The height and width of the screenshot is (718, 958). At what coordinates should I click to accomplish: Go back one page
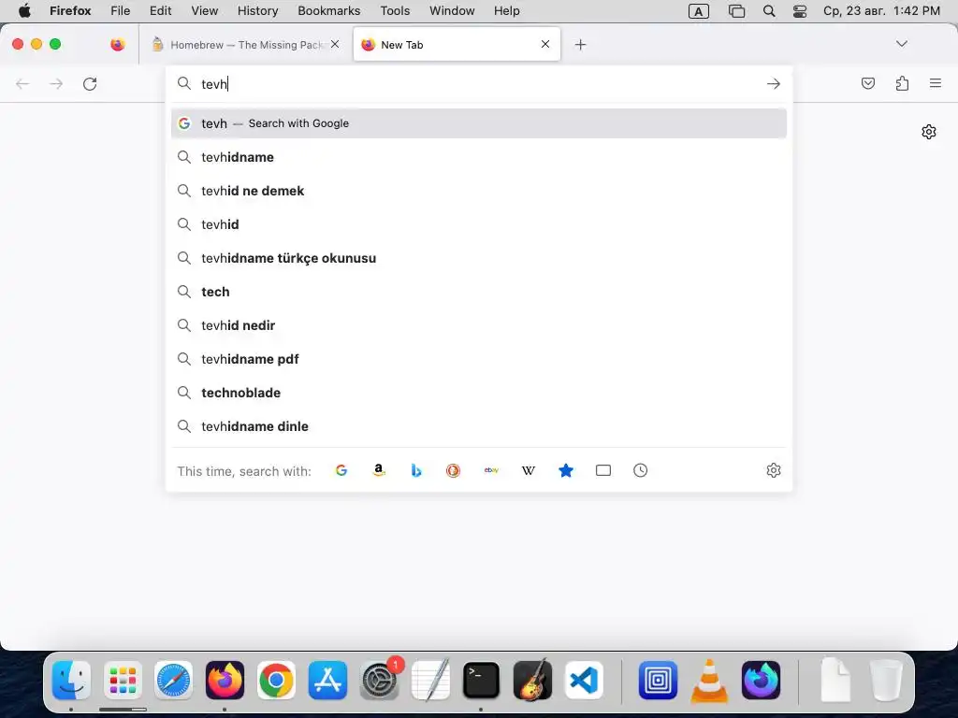(22, 83)
